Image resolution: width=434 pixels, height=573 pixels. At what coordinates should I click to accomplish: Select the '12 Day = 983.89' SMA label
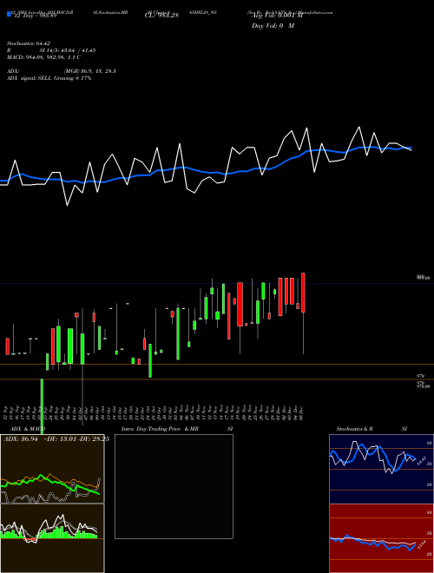pos(34,16)
